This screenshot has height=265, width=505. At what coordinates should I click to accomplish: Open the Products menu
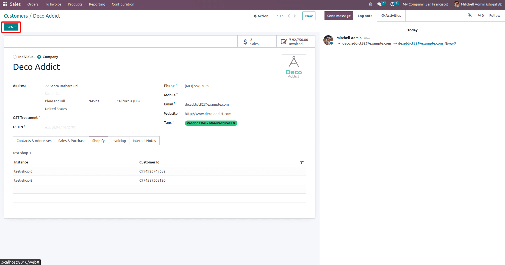[x=75, y=4]
